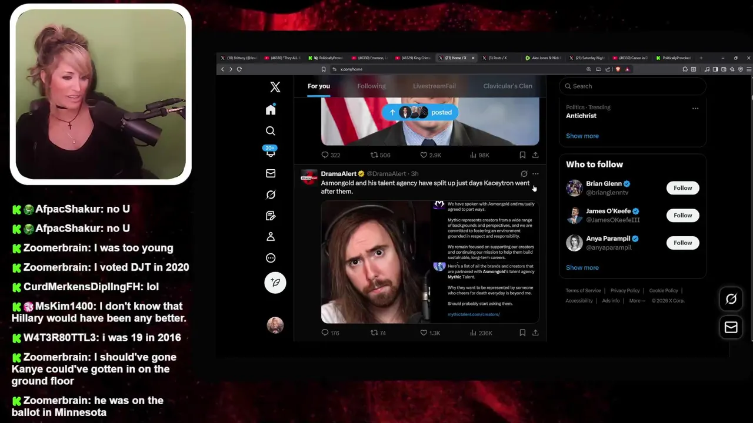
Task: Go back in browser toolbar
Action: 222,69
